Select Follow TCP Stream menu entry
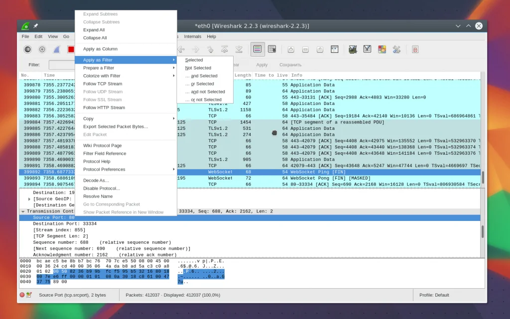The width and height of the screenshot is (510, 319). 103,84
